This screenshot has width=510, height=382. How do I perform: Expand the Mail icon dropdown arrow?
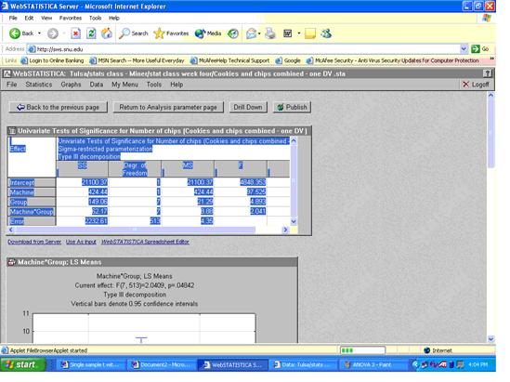pyautogui.click(x=259, y=33)
